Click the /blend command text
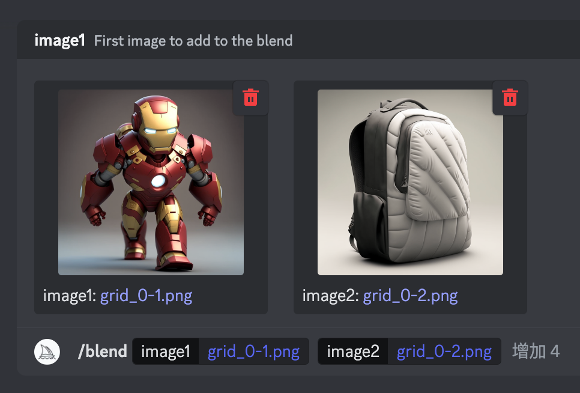 (103, 351)
